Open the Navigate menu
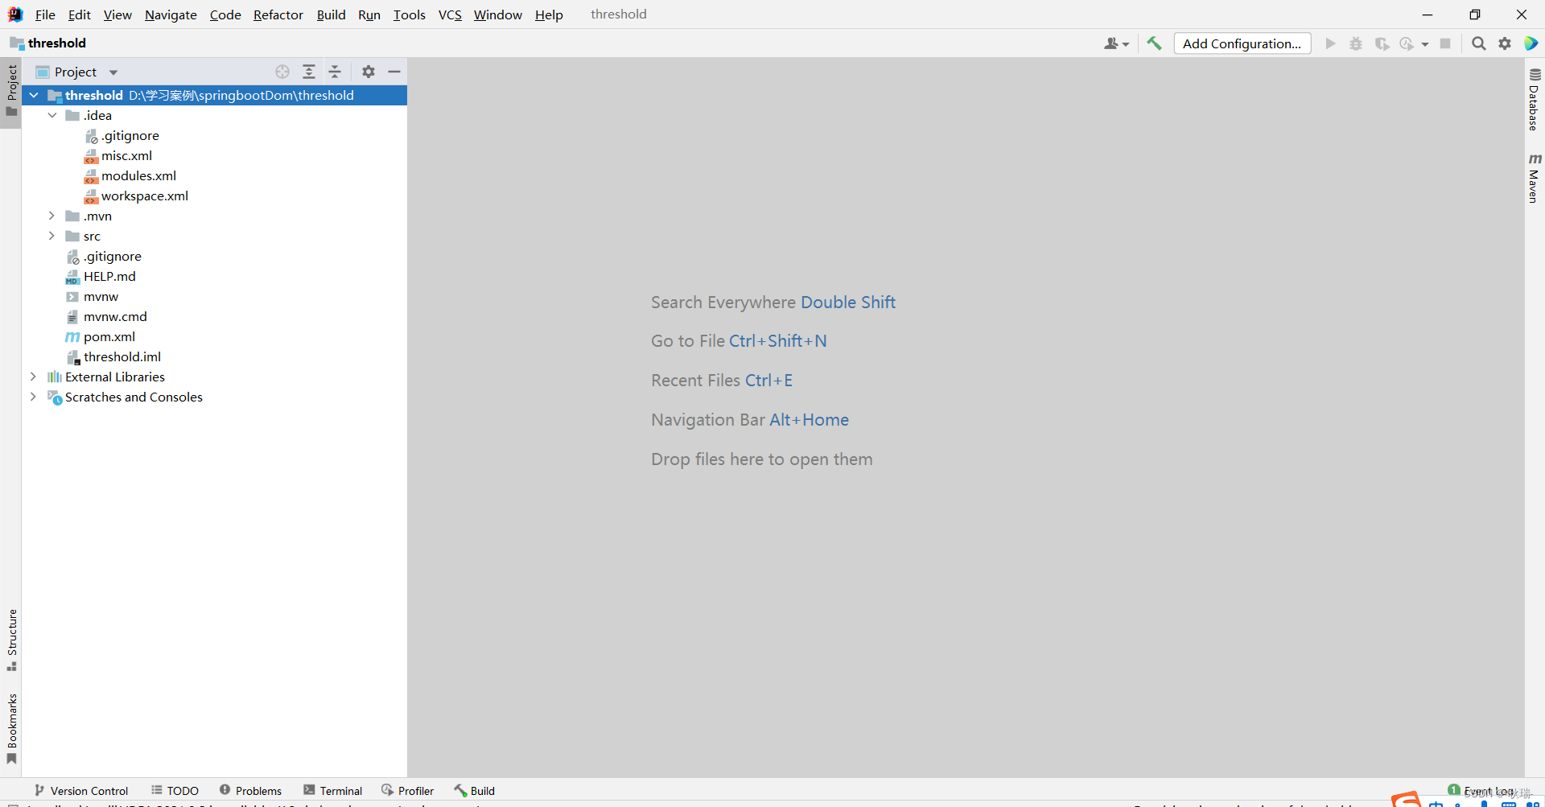 [x=171, y=14]
